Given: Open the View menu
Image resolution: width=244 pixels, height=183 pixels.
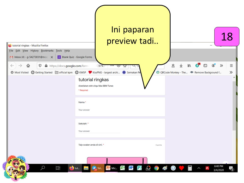Looking at the screenshot, I should 25,51.
